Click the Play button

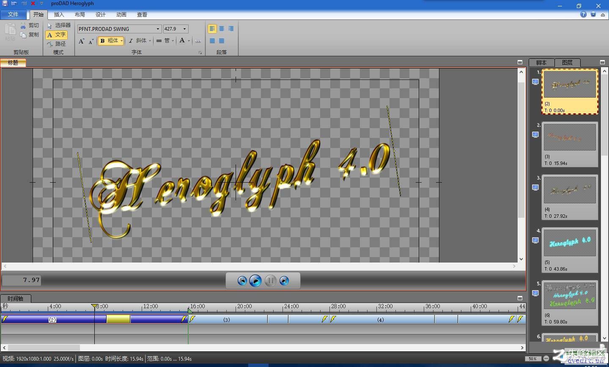coord(255,281)
